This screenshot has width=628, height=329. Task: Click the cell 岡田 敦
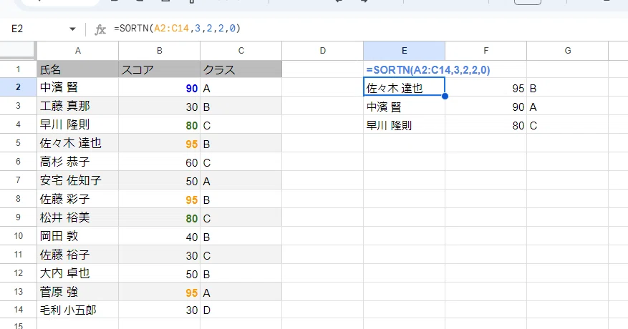point(78,236)
